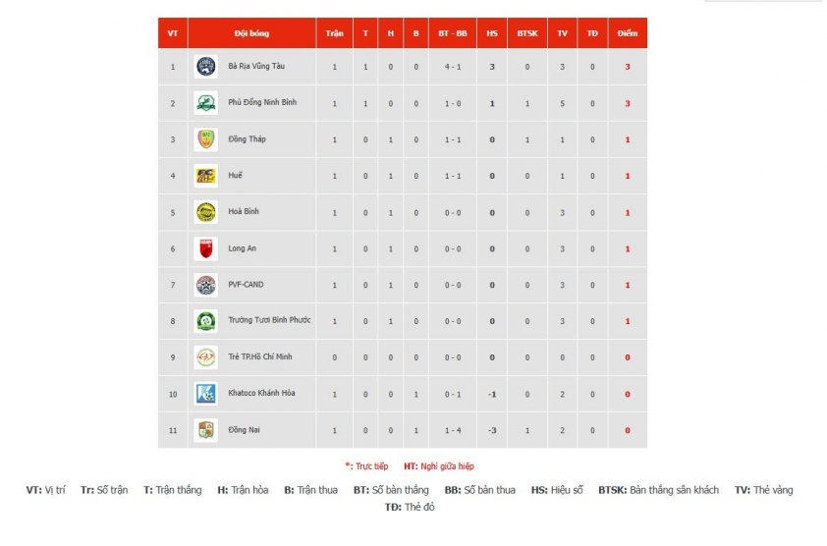Click the Khatoco Khánh Hòa logo
This screenshot has height=546, width=827.
pos(205,394)
